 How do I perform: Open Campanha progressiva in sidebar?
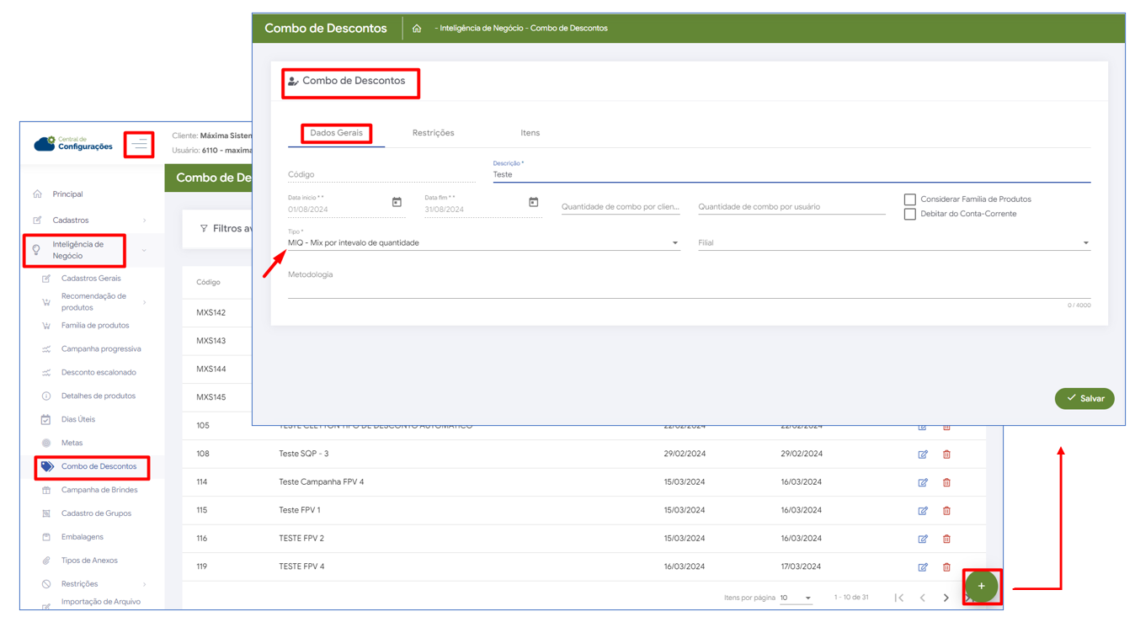click(x=101, y=349)
